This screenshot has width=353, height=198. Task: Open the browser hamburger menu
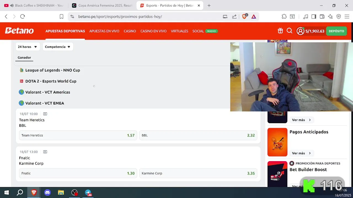[x=347, y=16]
